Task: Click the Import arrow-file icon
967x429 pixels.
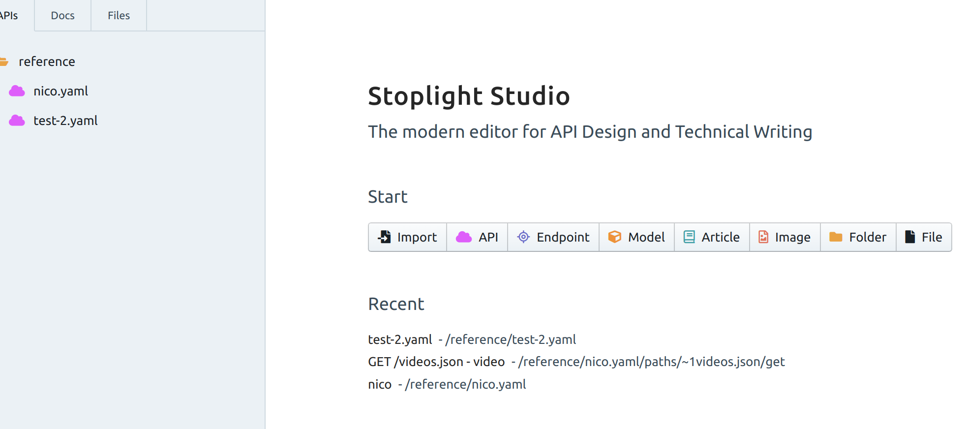Action: [385, 237]
